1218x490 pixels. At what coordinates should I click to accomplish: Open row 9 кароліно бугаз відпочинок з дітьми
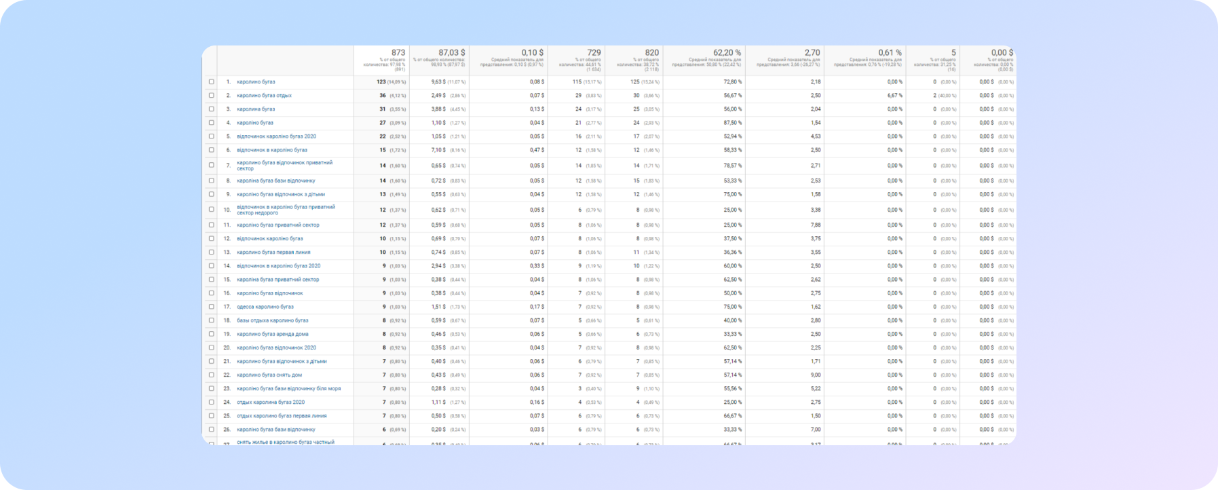[281, 194]
